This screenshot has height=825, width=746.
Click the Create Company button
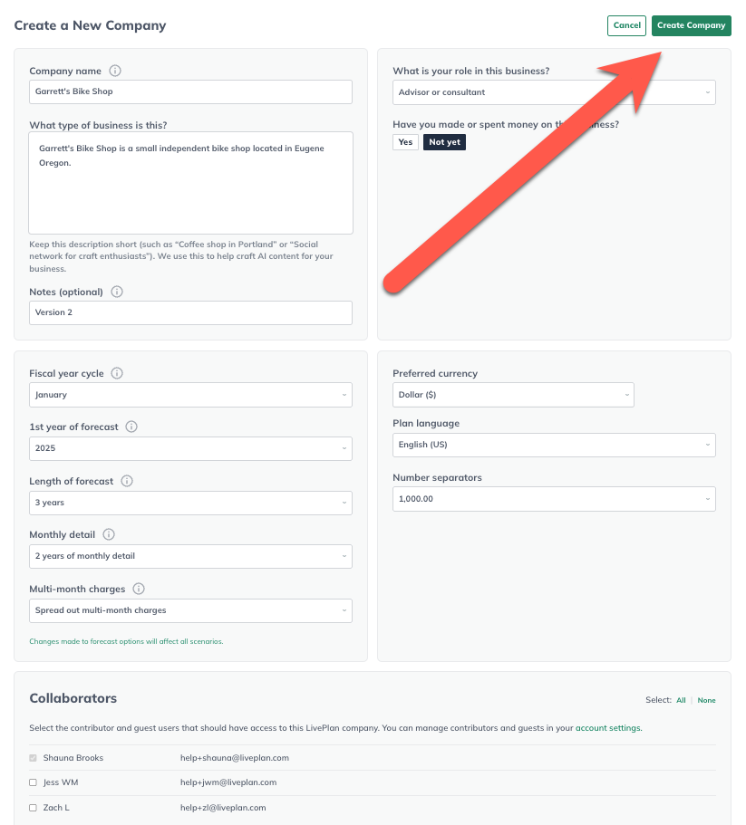point(691,25)
